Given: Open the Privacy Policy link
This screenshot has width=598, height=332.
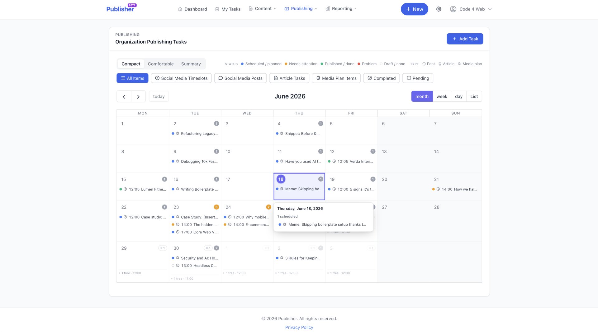Looking at the screenshot, I should pyautogui.click(x=299, y=327).
